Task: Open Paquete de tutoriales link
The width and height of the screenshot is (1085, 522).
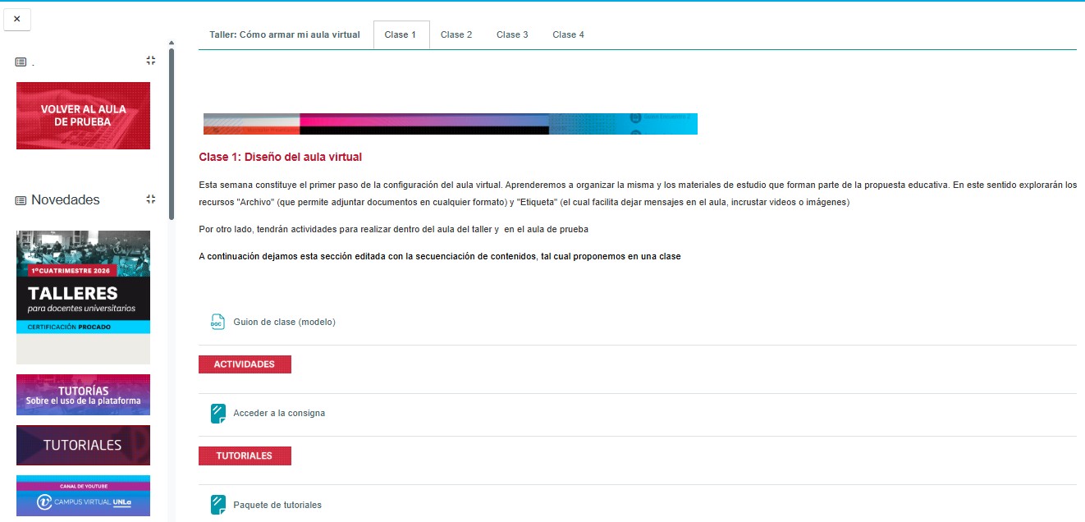Action: [277, 505]
